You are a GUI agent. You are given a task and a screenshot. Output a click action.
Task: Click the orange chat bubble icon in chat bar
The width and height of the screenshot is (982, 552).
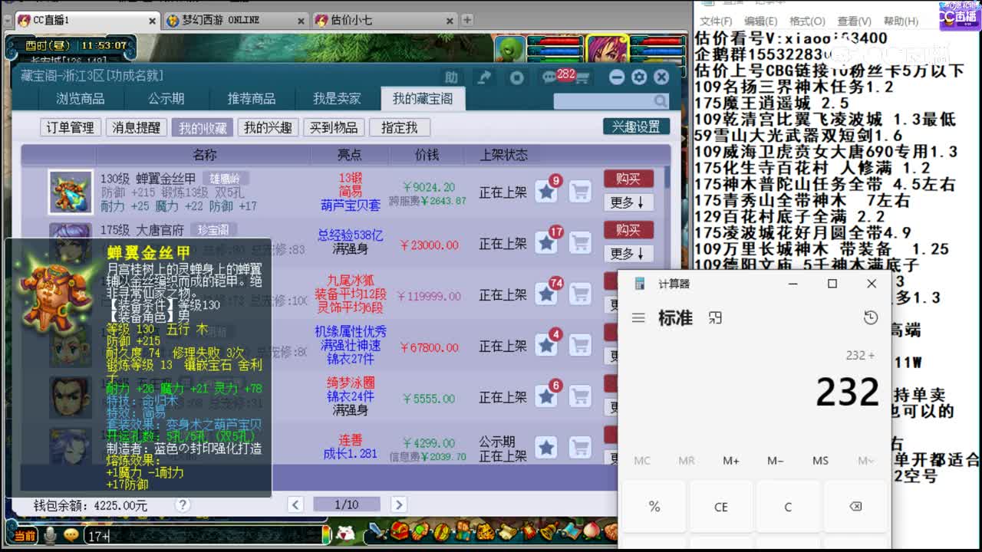coord(71,535)
